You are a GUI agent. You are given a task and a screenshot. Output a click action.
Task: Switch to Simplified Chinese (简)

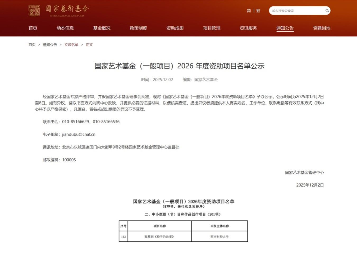249,11
